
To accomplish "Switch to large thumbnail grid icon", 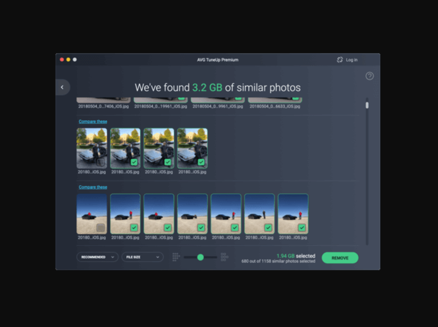I will point(224,257).
